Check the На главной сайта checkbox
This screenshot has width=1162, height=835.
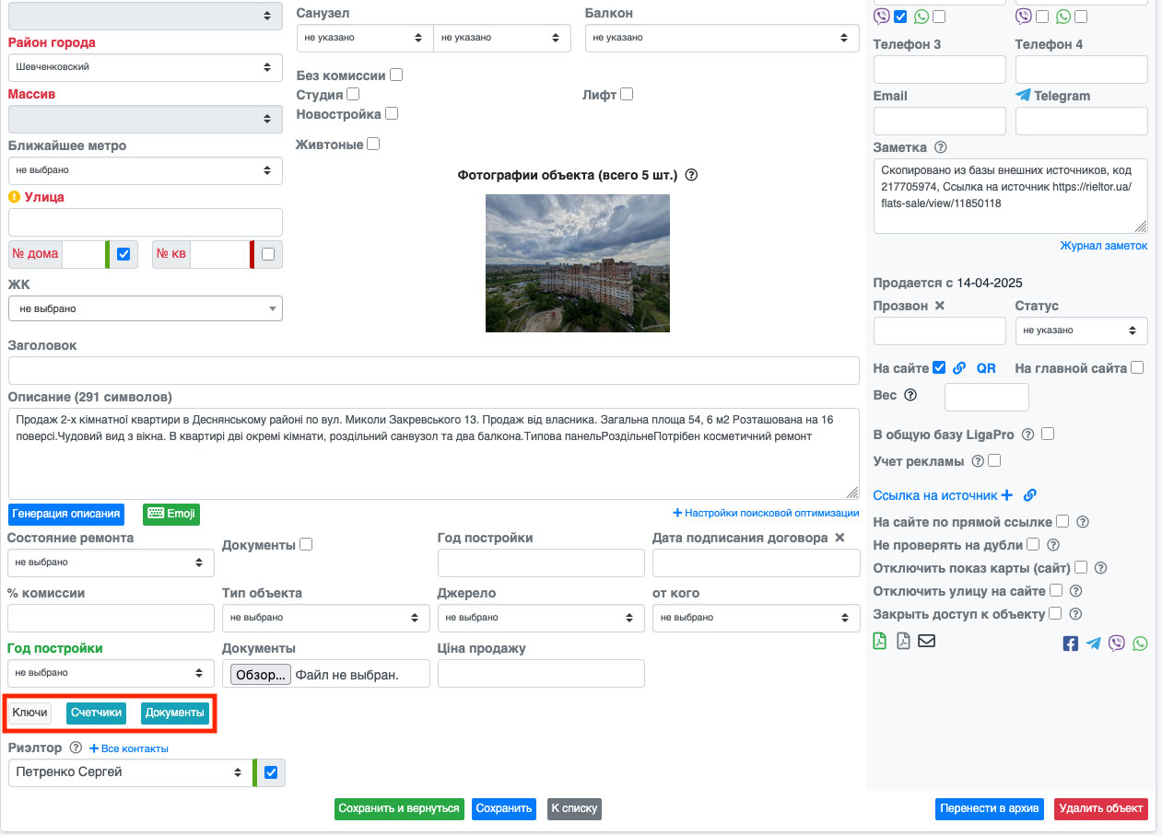pyautogui.click(x=1137, y=367)
